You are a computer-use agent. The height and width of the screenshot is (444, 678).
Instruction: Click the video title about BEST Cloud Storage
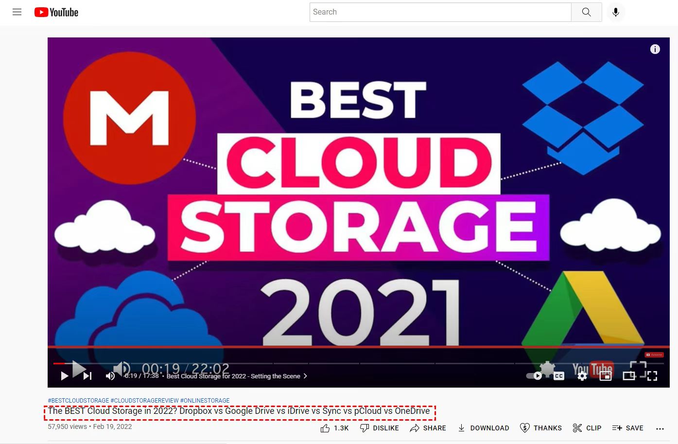[x=239, y=411]
